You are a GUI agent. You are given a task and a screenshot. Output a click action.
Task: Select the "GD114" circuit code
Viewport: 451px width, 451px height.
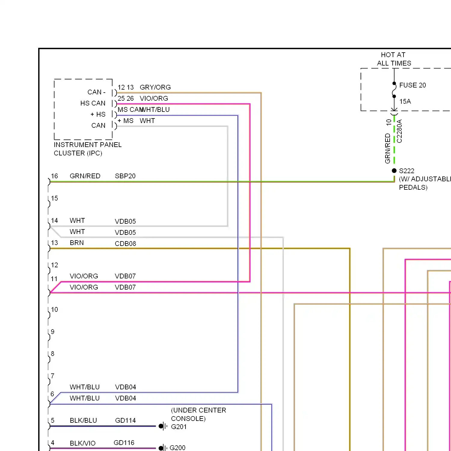[125, 420]
